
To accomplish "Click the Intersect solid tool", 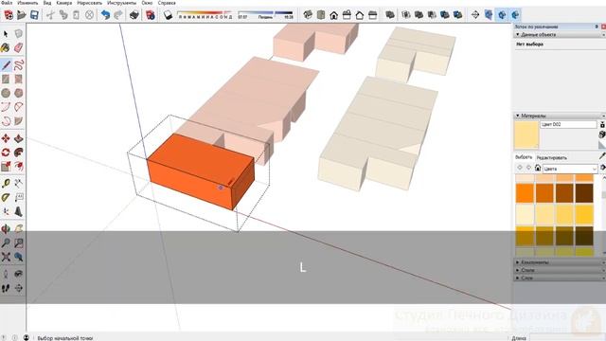I will click(406, 15).
